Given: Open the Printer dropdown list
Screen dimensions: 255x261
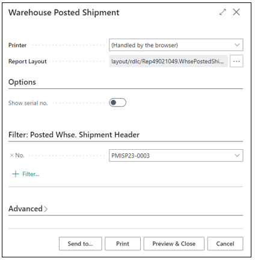Looking at the screenshot, I should point(237,45).
